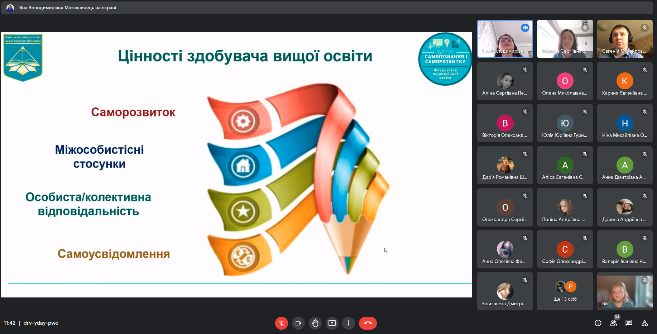
Task: Click Олена Миколаївна's pink avatar
Action: coord(565,81)
